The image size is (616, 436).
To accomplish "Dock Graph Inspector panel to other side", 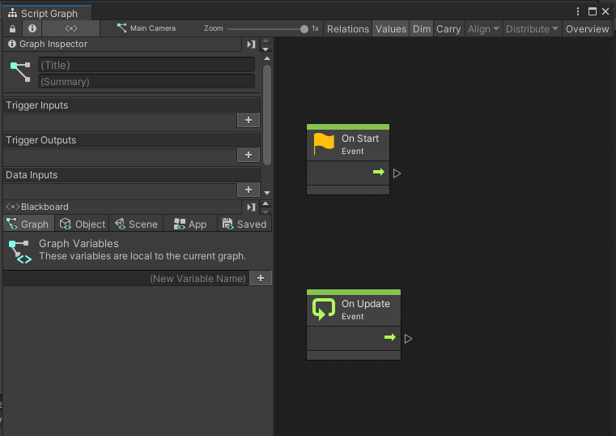I will (251, 45).
